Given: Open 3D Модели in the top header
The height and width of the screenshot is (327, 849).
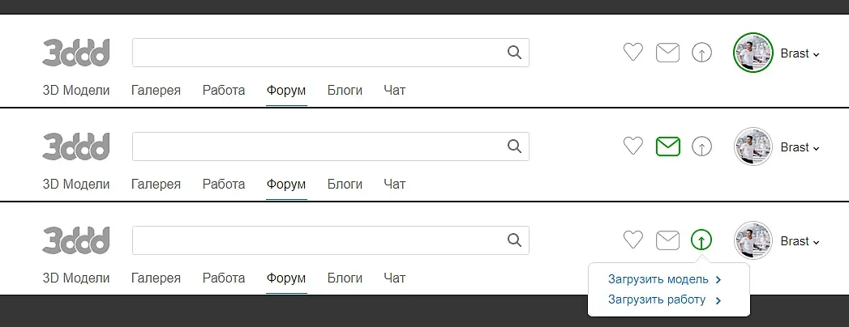Looking at the screenshot, I should point(76,91).
